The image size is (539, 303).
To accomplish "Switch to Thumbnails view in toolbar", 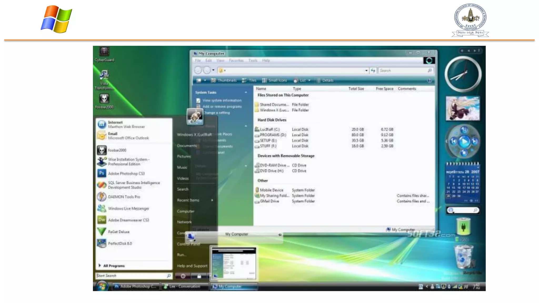I will pos(224,80).
